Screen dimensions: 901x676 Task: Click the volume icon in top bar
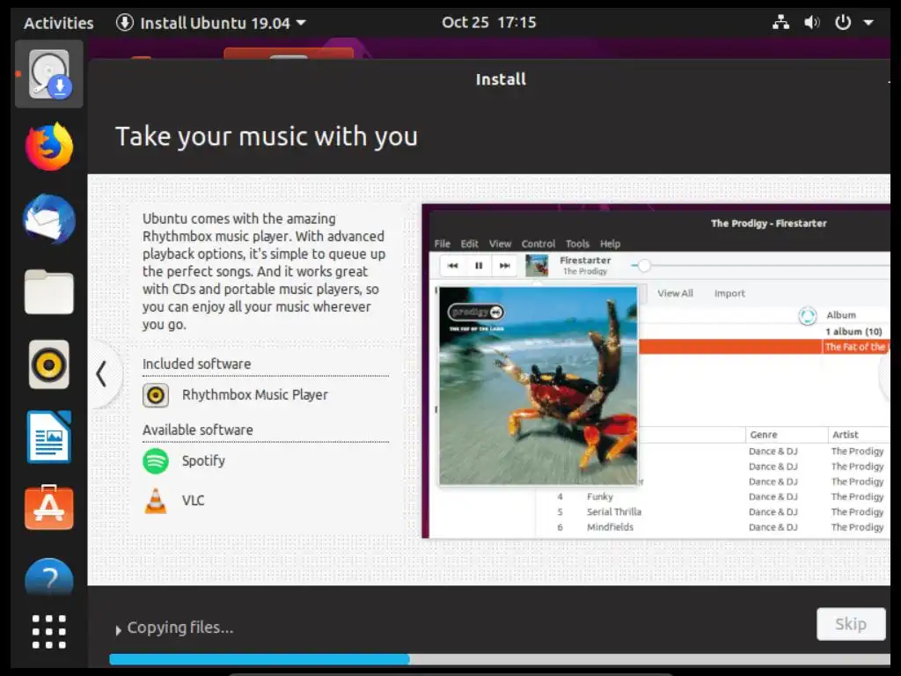point(811,22)
